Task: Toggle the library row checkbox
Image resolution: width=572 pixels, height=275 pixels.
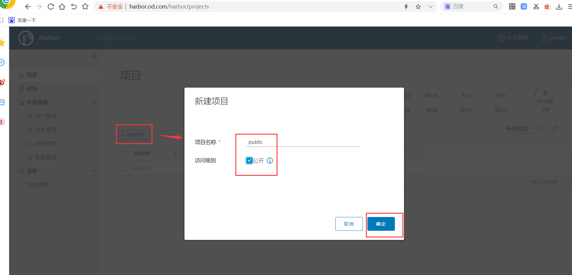Action: 122,168
